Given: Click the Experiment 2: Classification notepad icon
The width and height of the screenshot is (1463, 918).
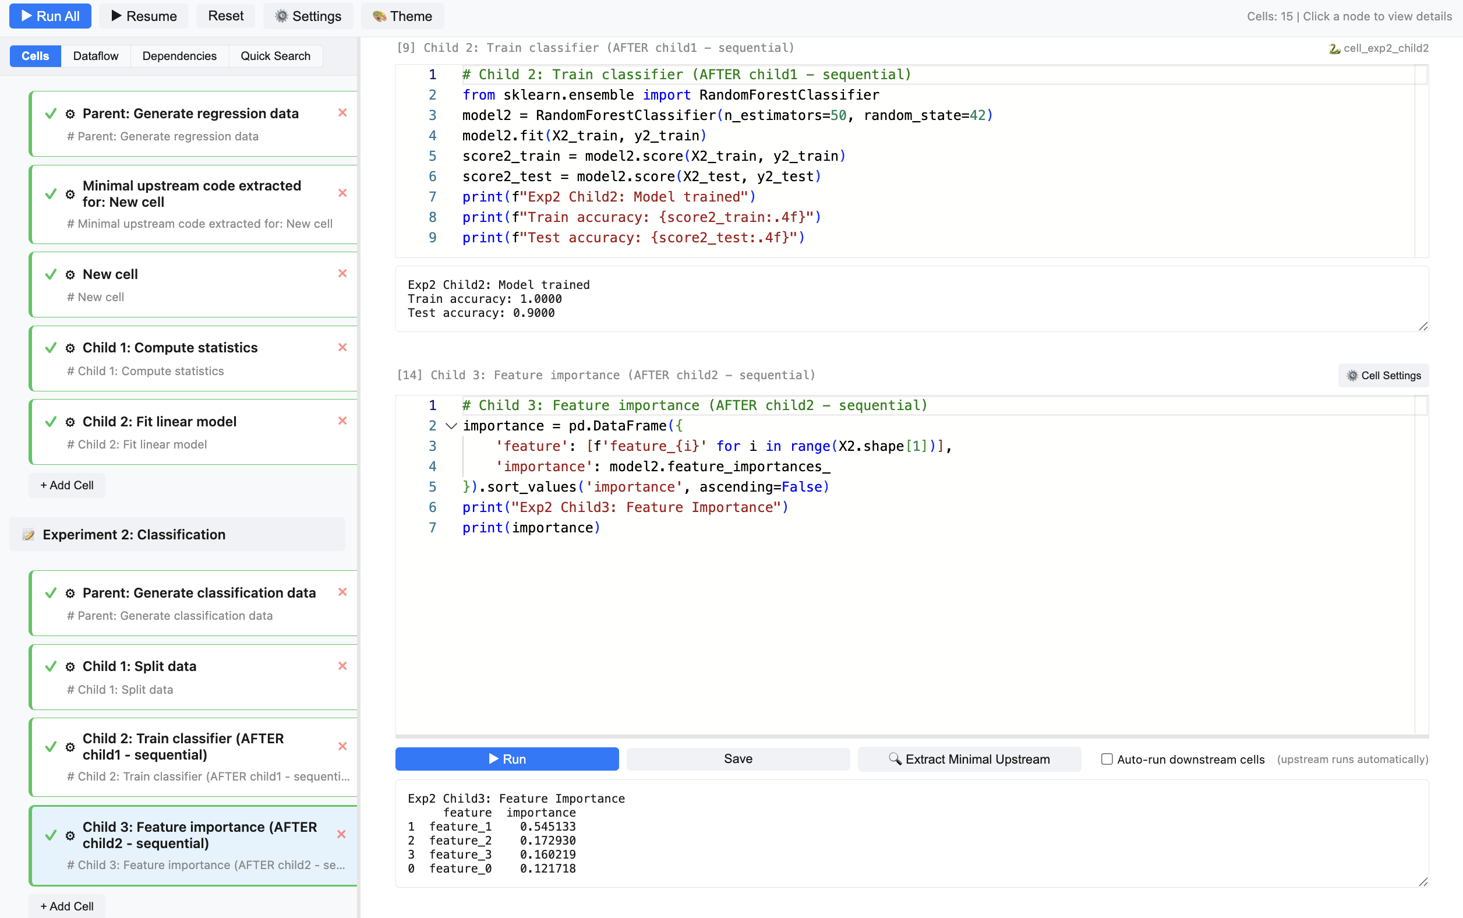Looking at the screenshot, I should click(x=29, y=534).
